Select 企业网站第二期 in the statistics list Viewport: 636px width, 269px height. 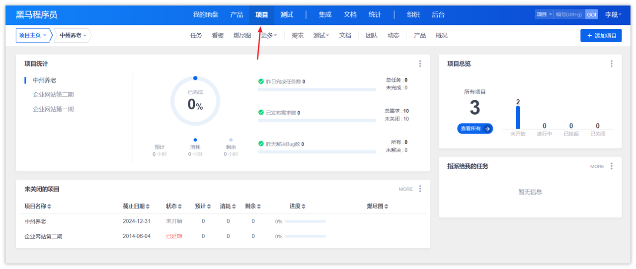[53, 94]
